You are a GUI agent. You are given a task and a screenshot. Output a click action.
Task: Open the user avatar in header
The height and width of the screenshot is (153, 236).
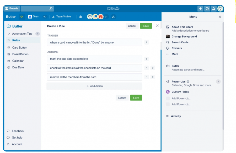(x=220, y=9)
